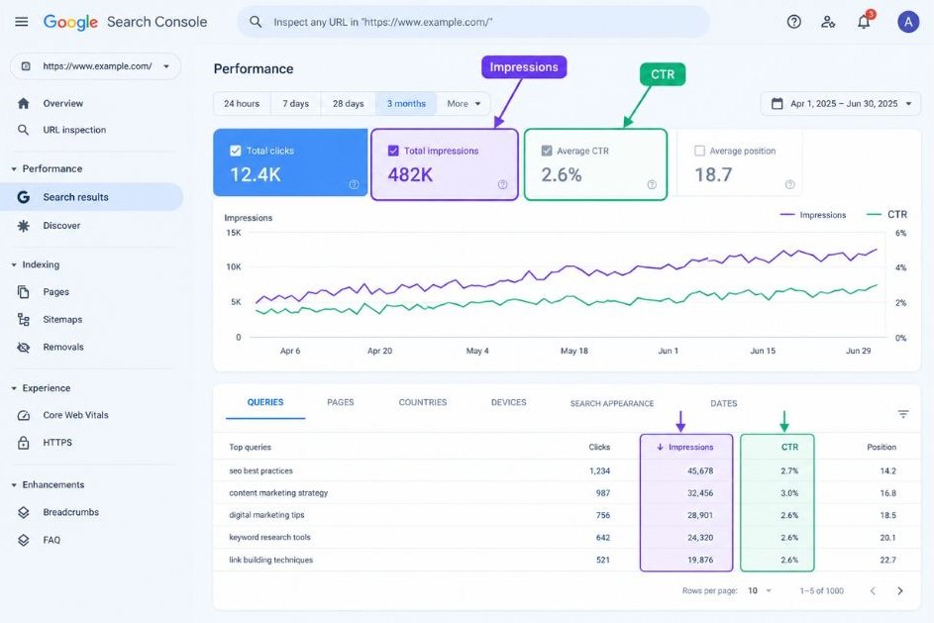
Task: Go to next page of queries
Action: [x=900, y=591]
